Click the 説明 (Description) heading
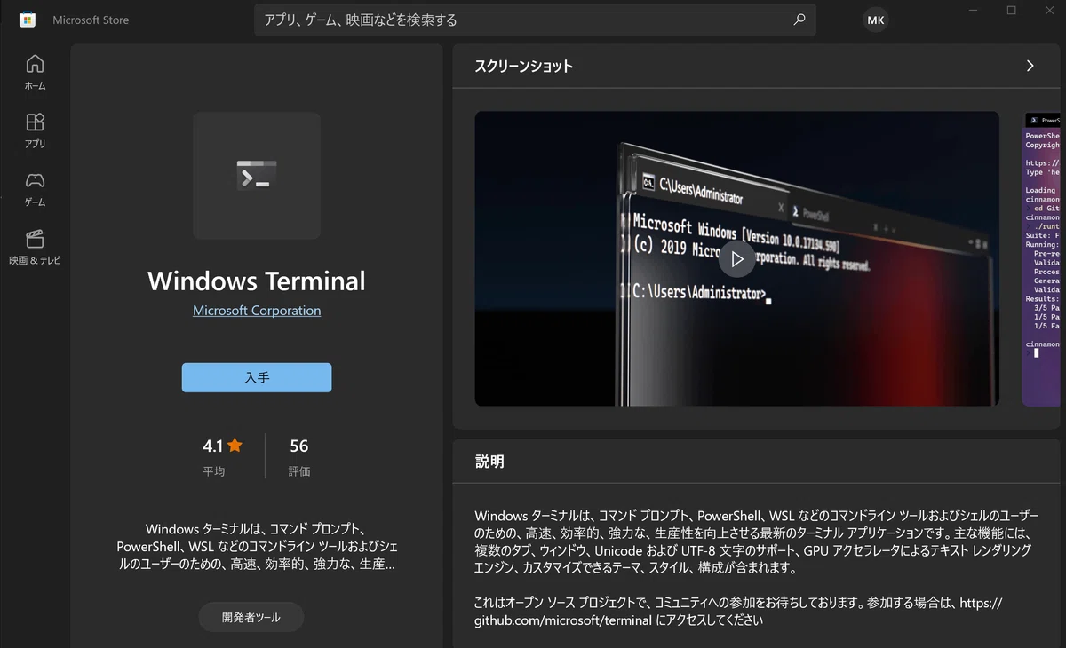This screenshot has height=648, width=1066. (x=489, y=462)
